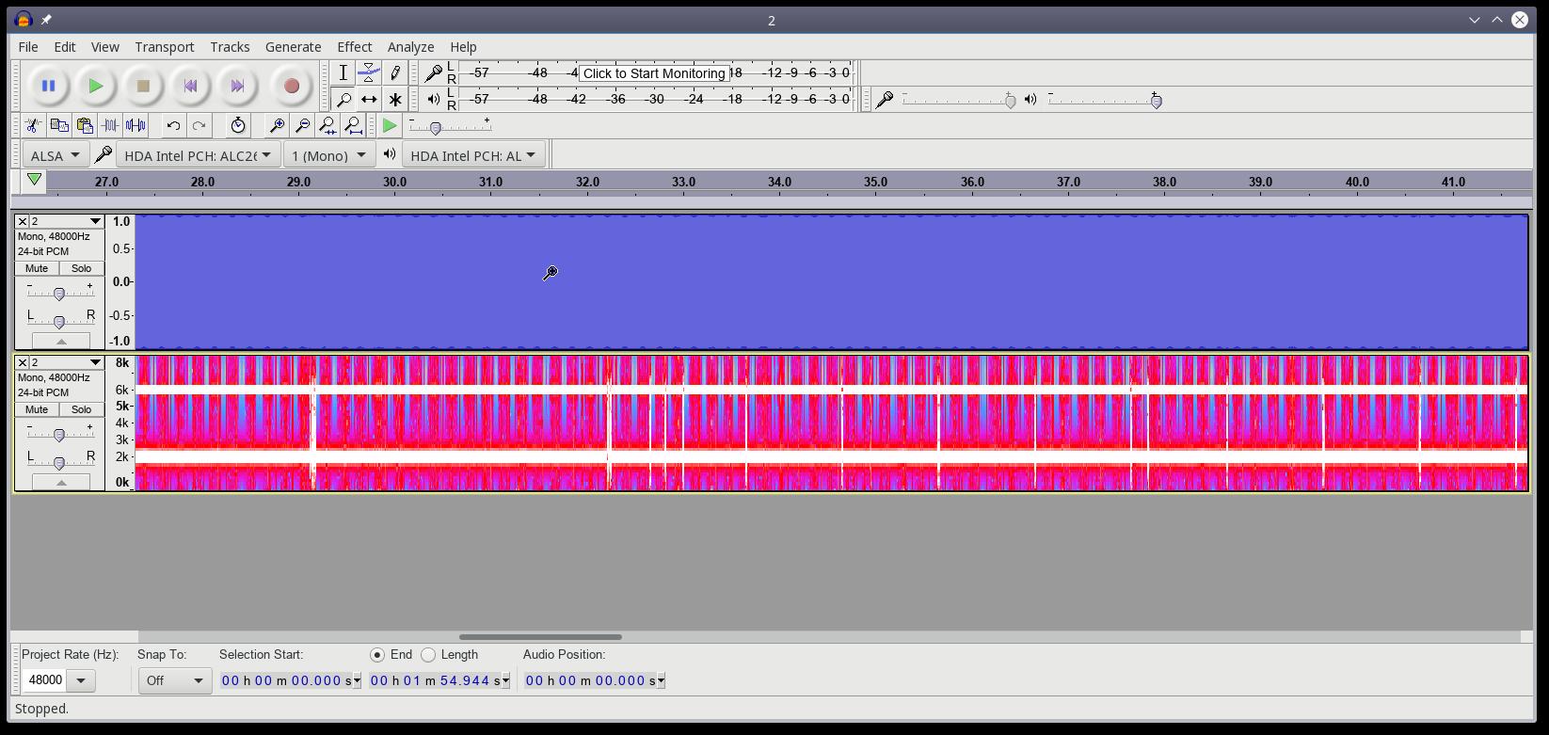1549x735 pixels.
Task: Click the Pause transport button
Action: tap(48, 86)
